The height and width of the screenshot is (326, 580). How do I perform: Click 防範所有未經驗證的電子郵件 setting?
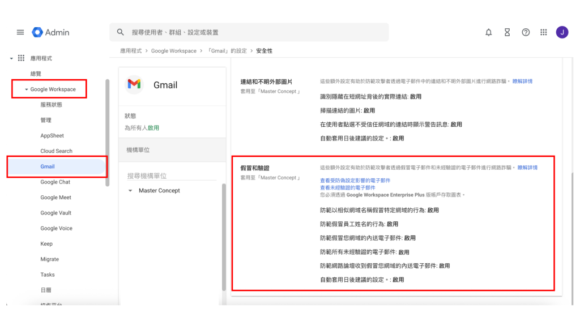364,252
